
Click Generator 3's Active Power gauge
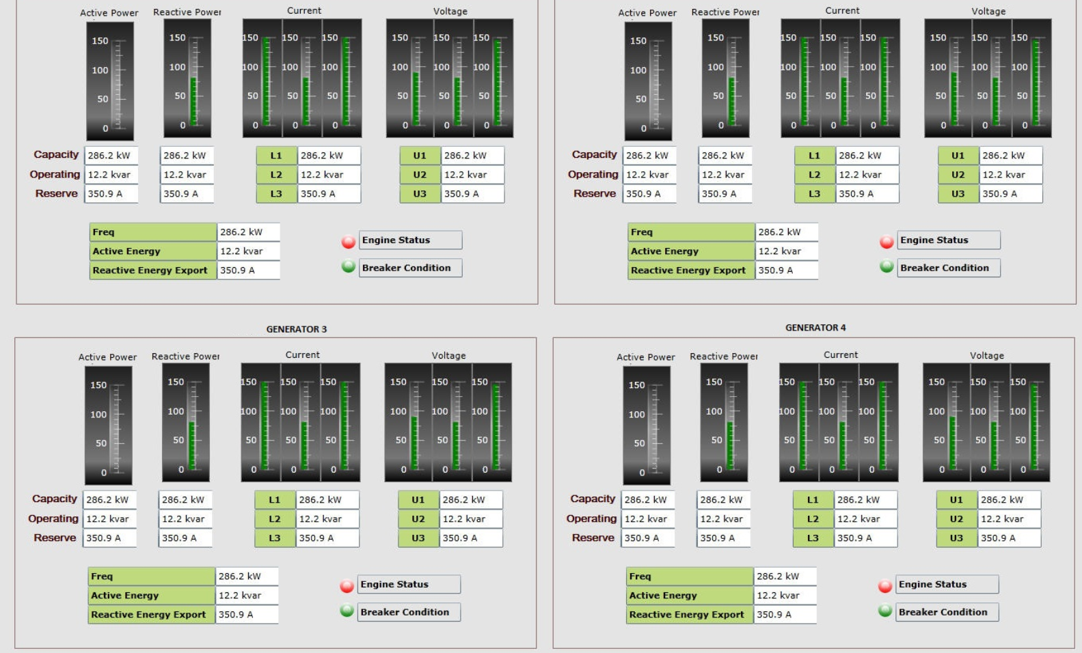108,426
